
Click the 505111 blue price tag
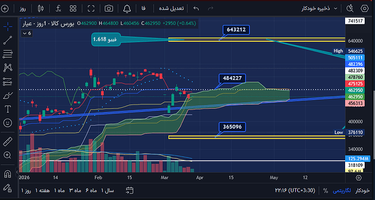coord(355,58)
